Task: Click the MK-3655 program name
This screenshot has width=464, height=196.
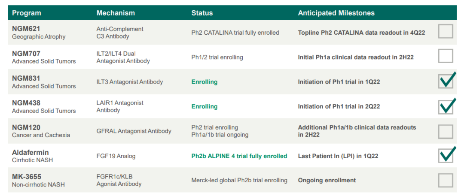Action: click(27, 177)
